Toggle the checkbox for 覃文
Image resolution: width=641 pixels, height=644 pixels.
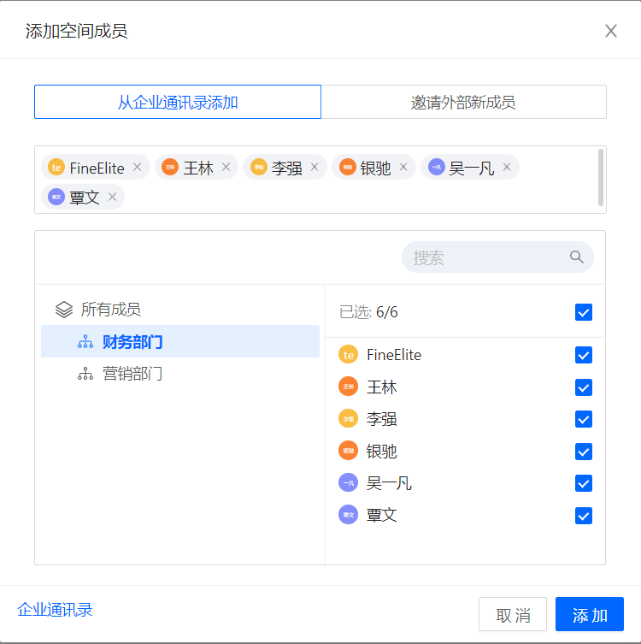[584, 516]
